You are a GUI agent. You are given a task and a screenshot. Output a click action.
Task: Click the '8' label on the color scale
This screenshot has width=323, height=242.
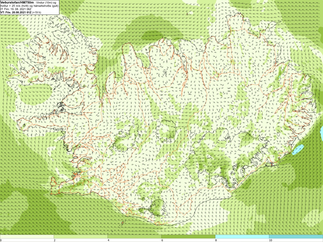coord(216,240)
